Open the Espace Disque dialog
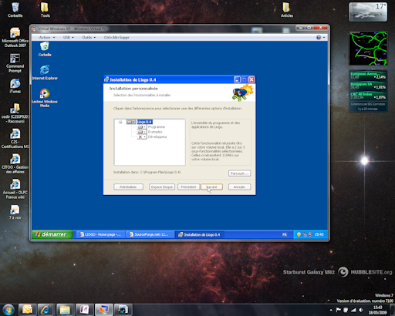The width and height of the screenshot is (395, 316). tap(162, 187)
